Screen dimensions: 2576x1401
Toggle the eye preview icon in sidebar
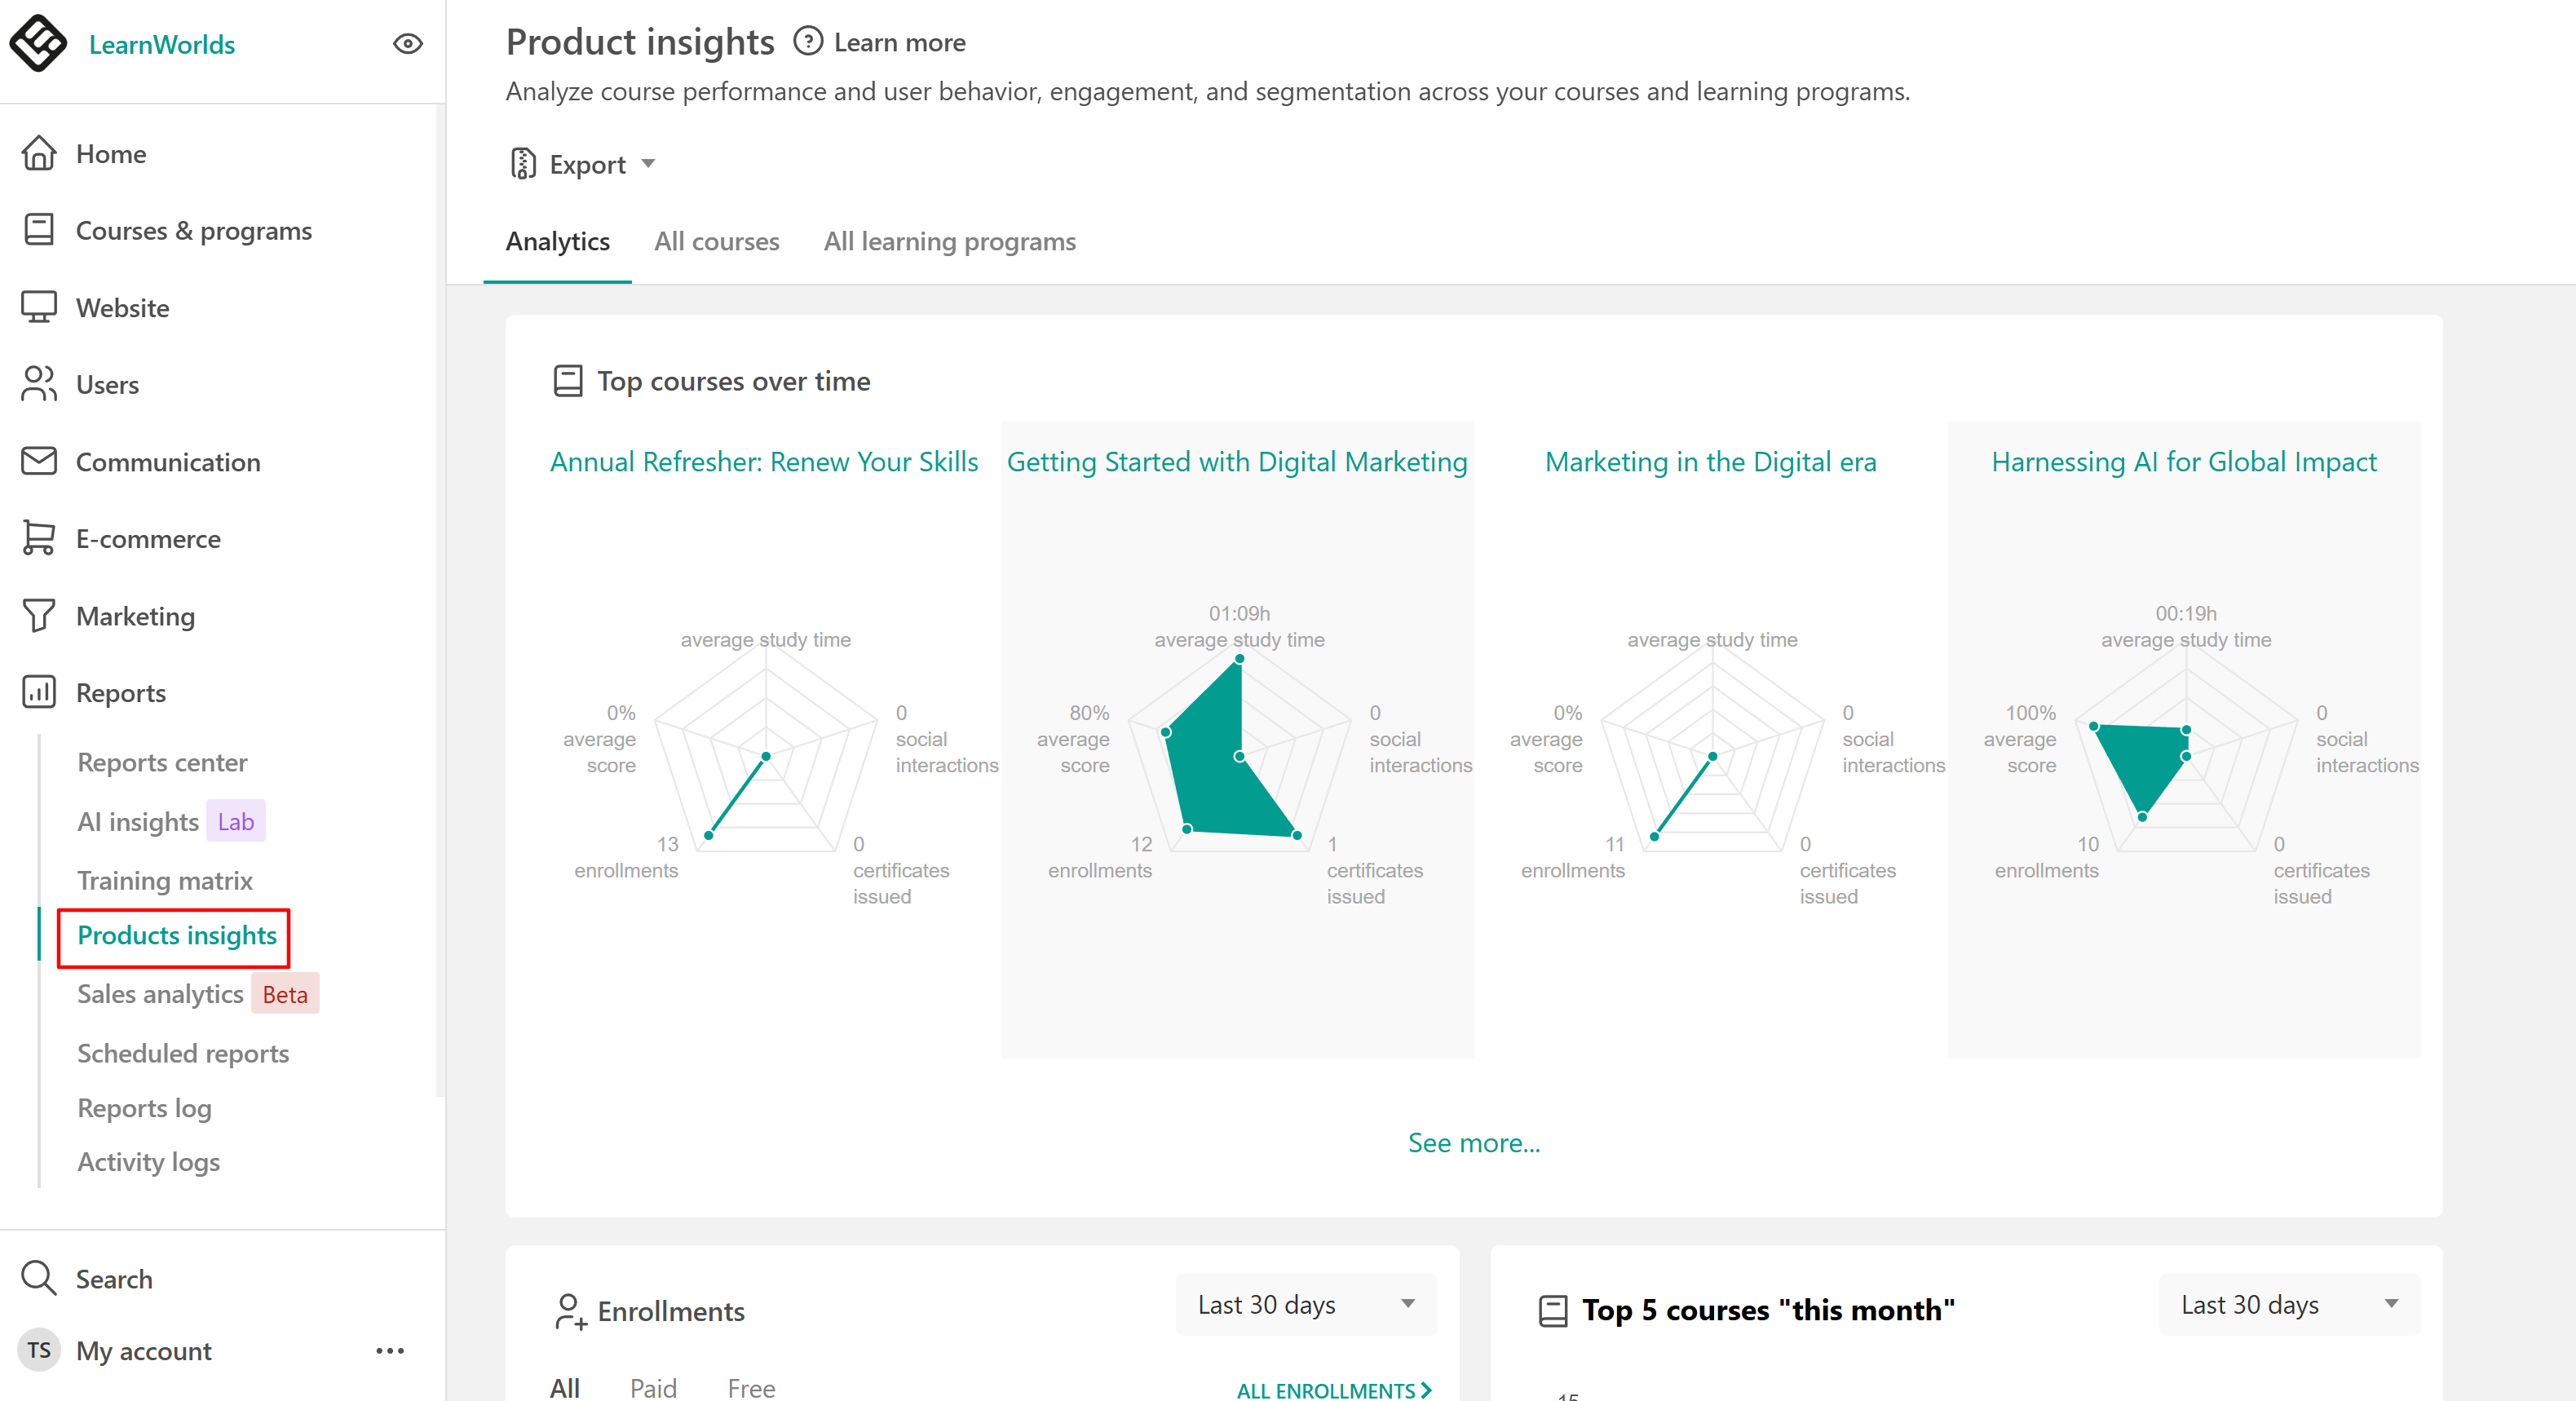pyautogui.click(x=408, y=44)
